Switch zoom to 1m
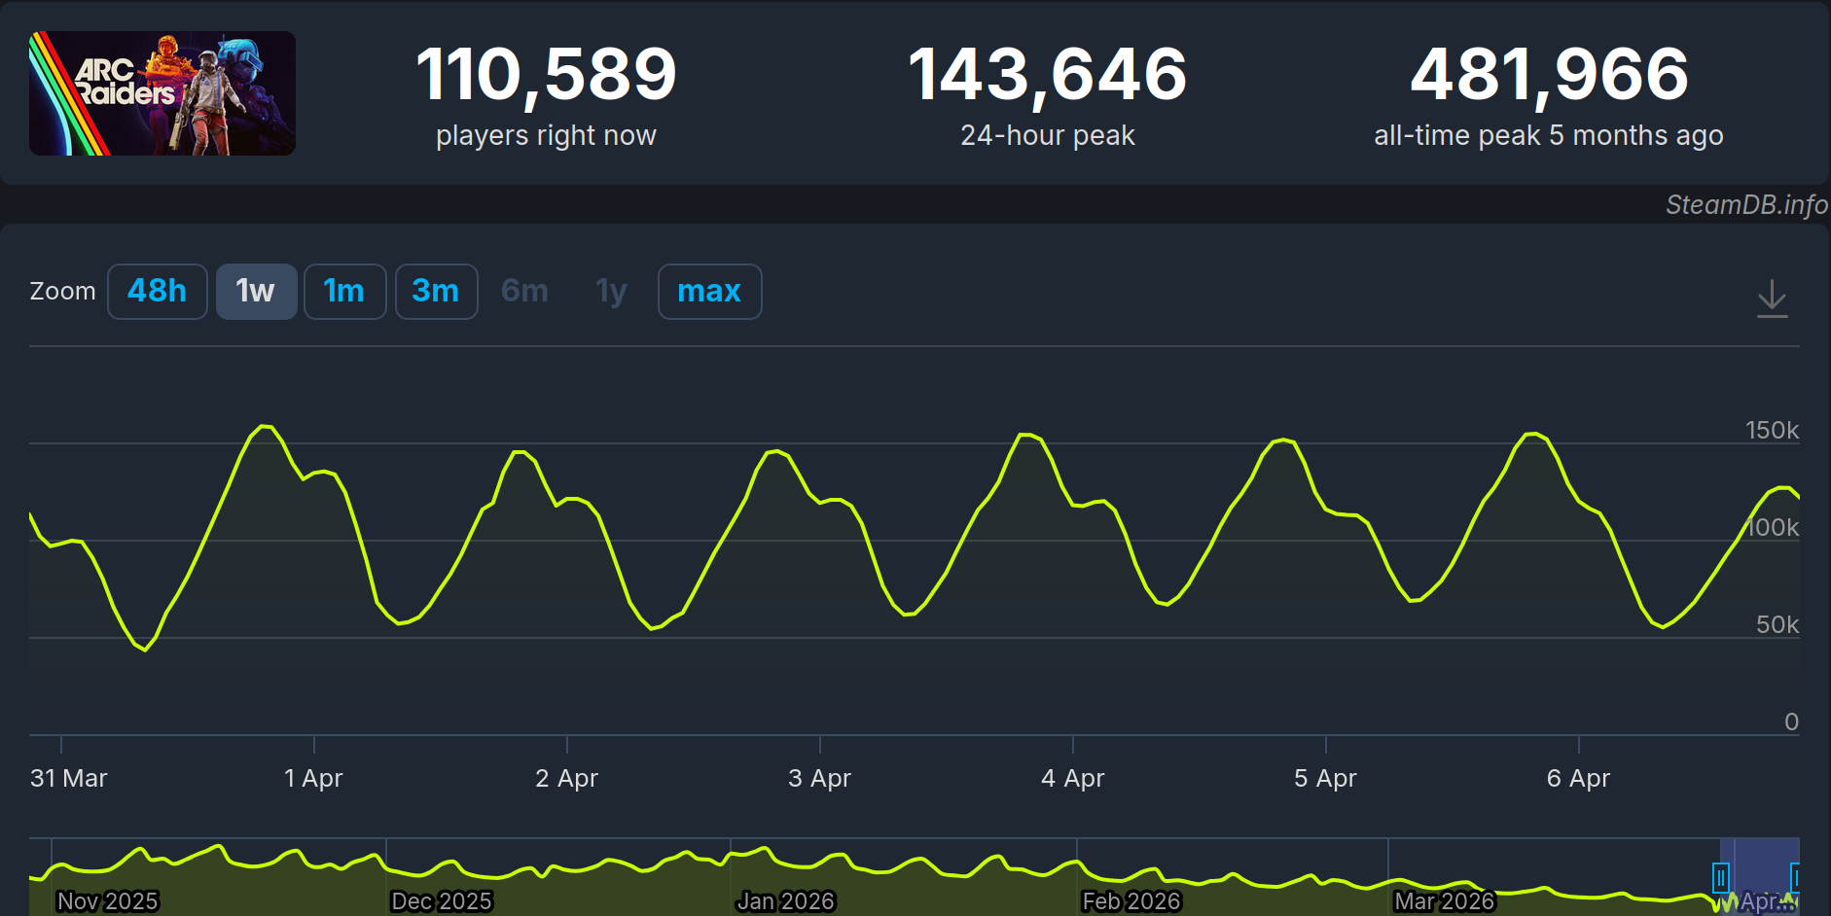Screen dimensions: 1831x916 (x=344, y=292)
